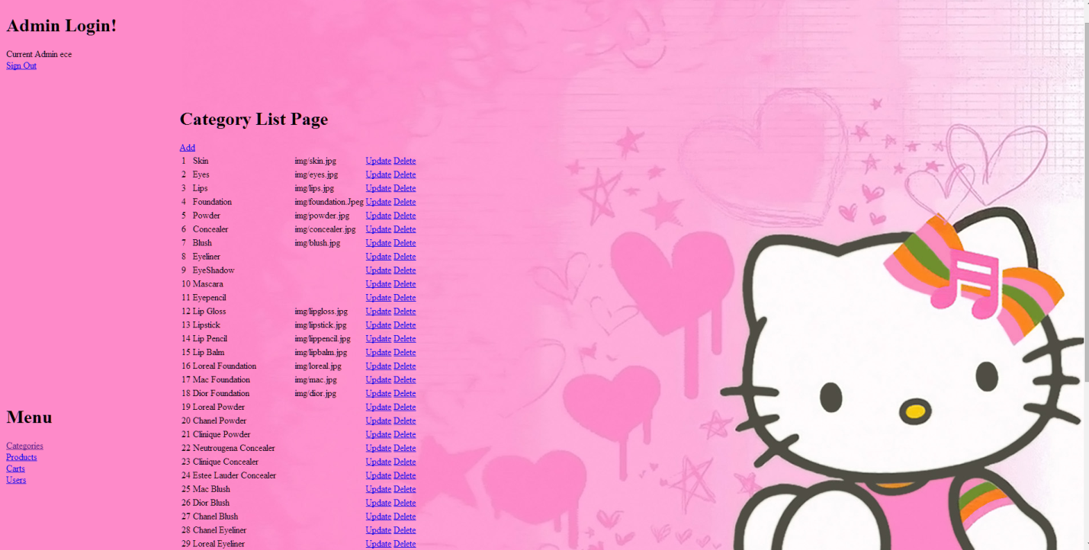This screenshot has width=1089, height=550.
Task: Delete the Estee Lauder Concealer category
Action: (404, 476)
